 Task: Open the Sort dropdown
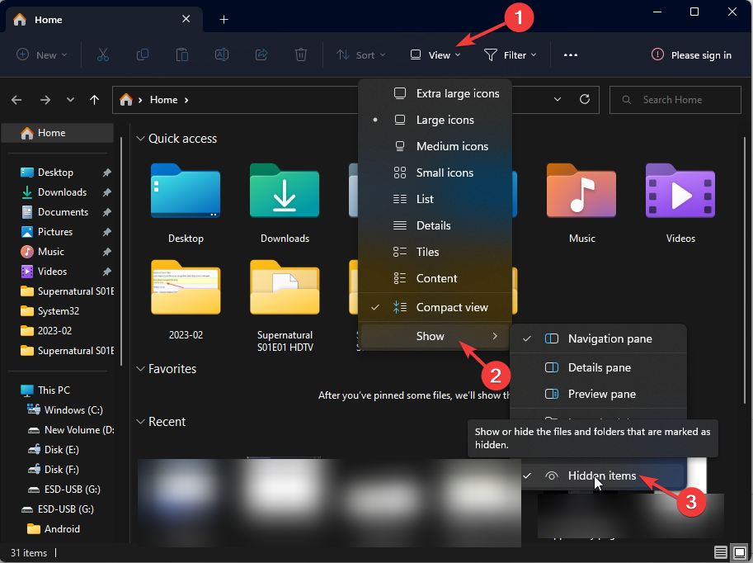360,54
